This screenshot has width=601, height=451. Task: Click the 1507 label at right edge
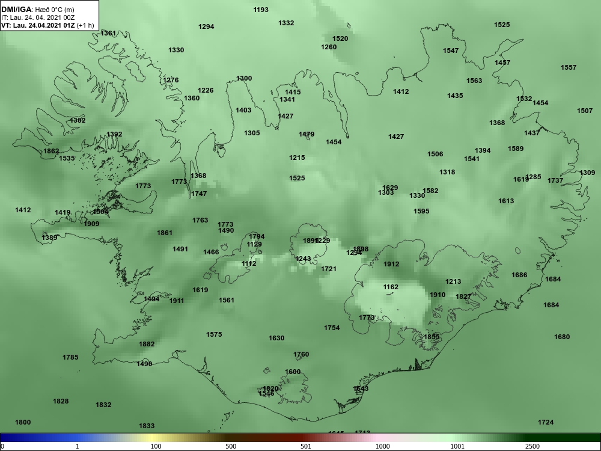585,111
